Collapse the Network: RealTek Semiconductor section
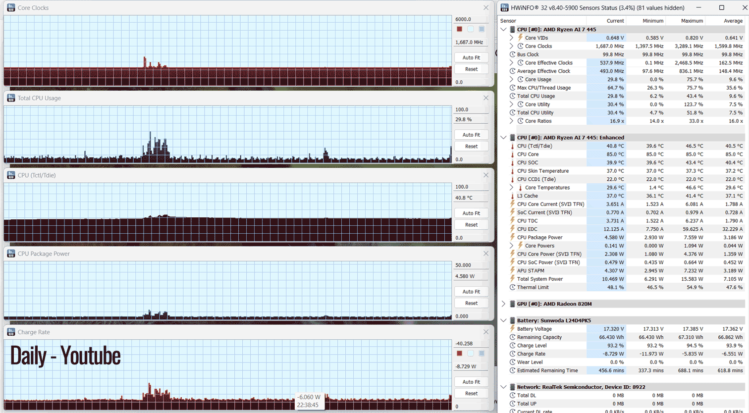The image size is (749, 413). pos(504,387)
